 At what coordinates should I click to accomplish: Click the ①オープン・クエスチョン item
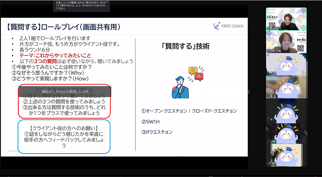tap(189, 111)
